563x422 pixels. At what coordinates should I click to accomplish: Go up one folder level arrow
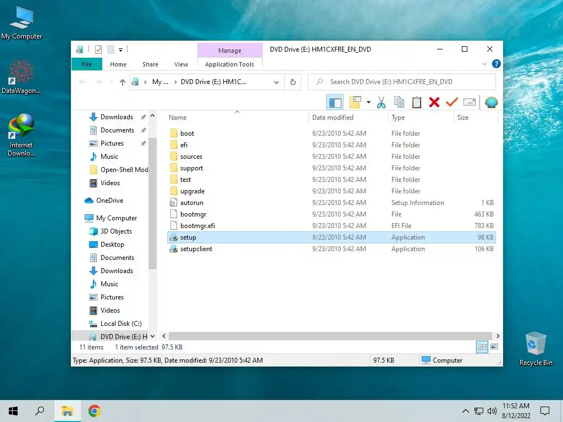123,82
